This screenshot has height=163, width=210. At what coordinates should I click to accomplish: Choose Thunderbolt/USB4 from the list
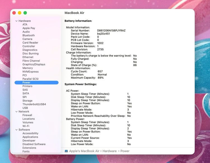click(34, 104)
